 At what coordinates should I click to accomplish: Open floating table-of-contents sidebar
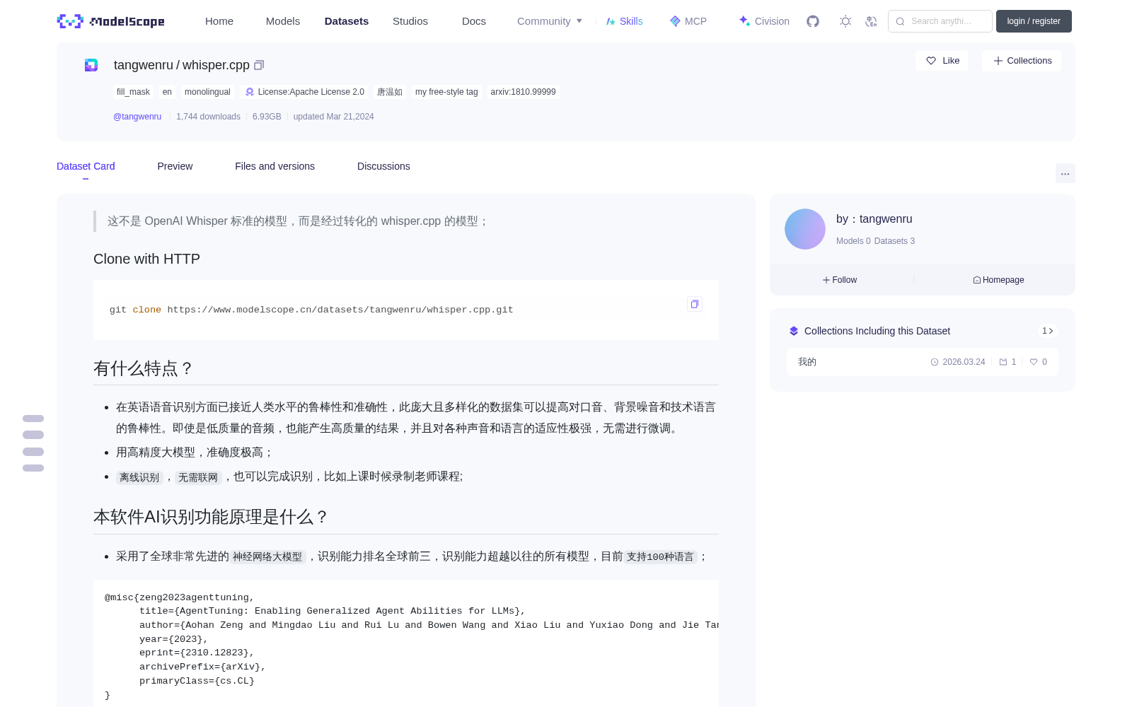(33, 443)
